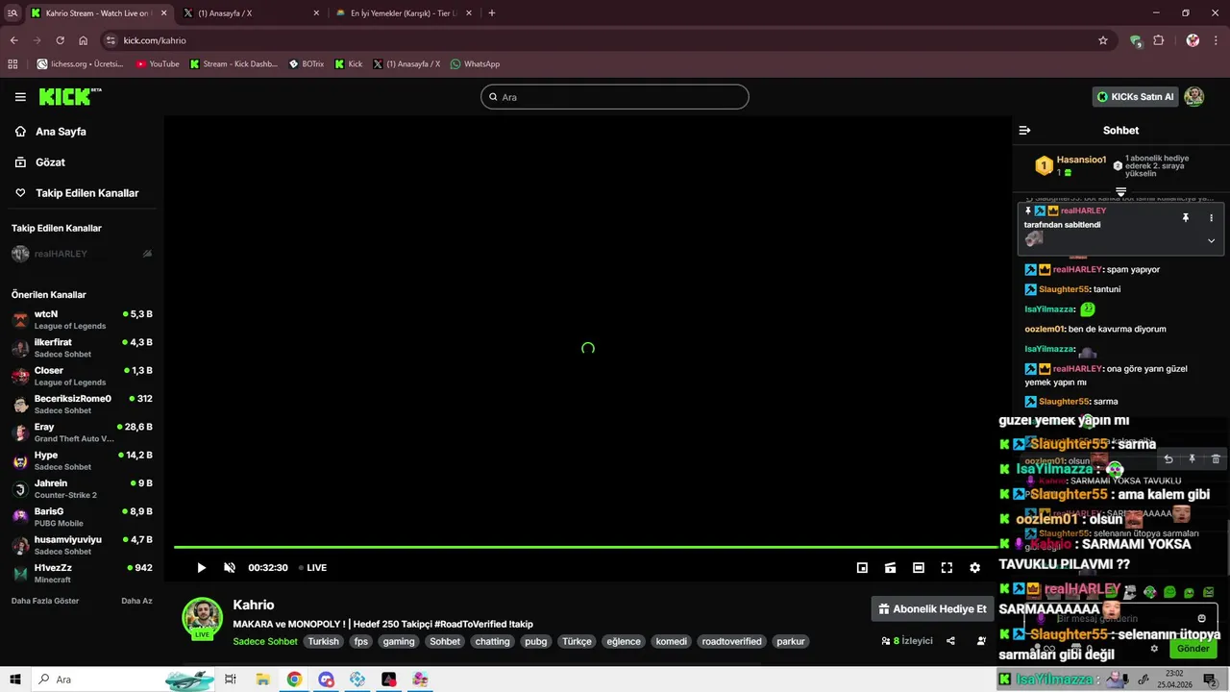Expand the pinned message chevron
This screenshot has height=692, width=1230.
(1211, 240)
